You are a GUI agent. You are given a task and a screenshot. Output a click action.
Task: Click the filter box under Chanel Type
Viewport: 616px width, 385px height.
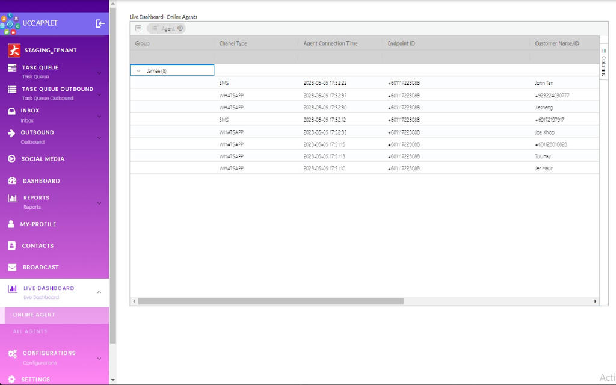(x=256, y=57)
